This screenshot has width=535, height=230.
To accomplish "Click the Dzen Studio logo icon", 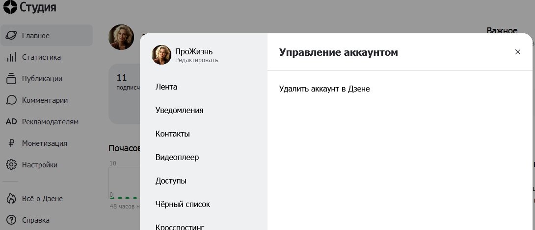I will point(10,7).
